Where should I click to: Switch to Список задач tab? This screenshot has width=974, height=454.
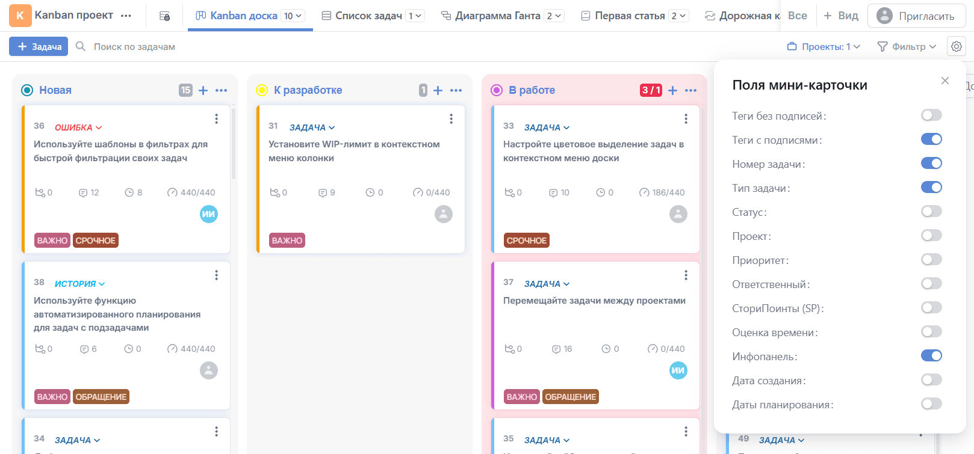click(368, 16)
